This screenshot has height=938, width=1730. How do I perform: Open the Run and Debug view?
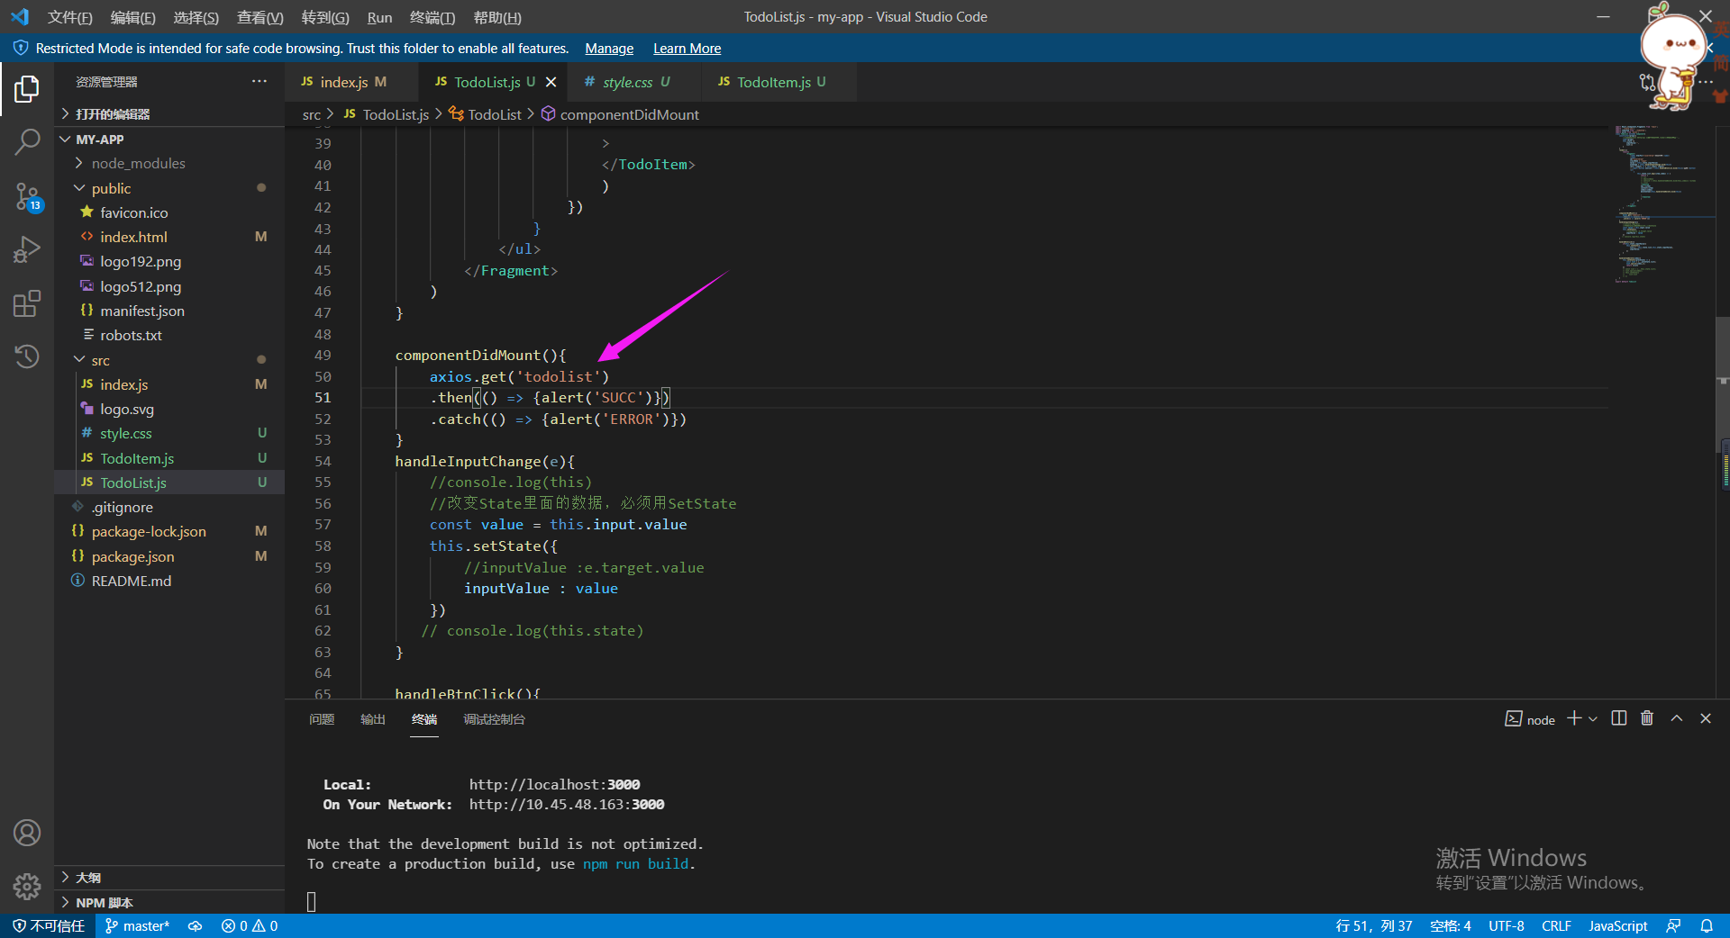[27, 249]
